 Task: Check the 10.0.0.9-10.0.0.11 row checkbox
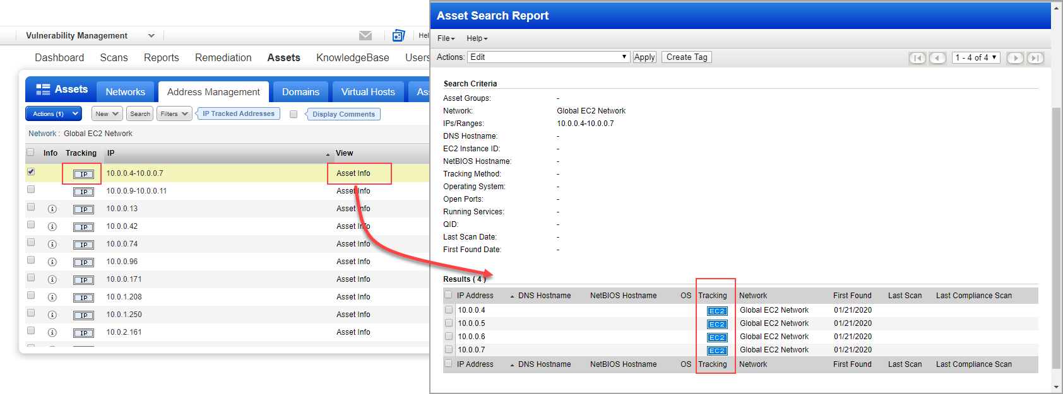point(31,189)
